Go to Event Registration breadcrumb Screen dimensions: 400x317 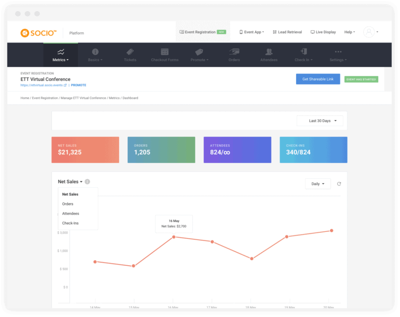tap(45, 98)
